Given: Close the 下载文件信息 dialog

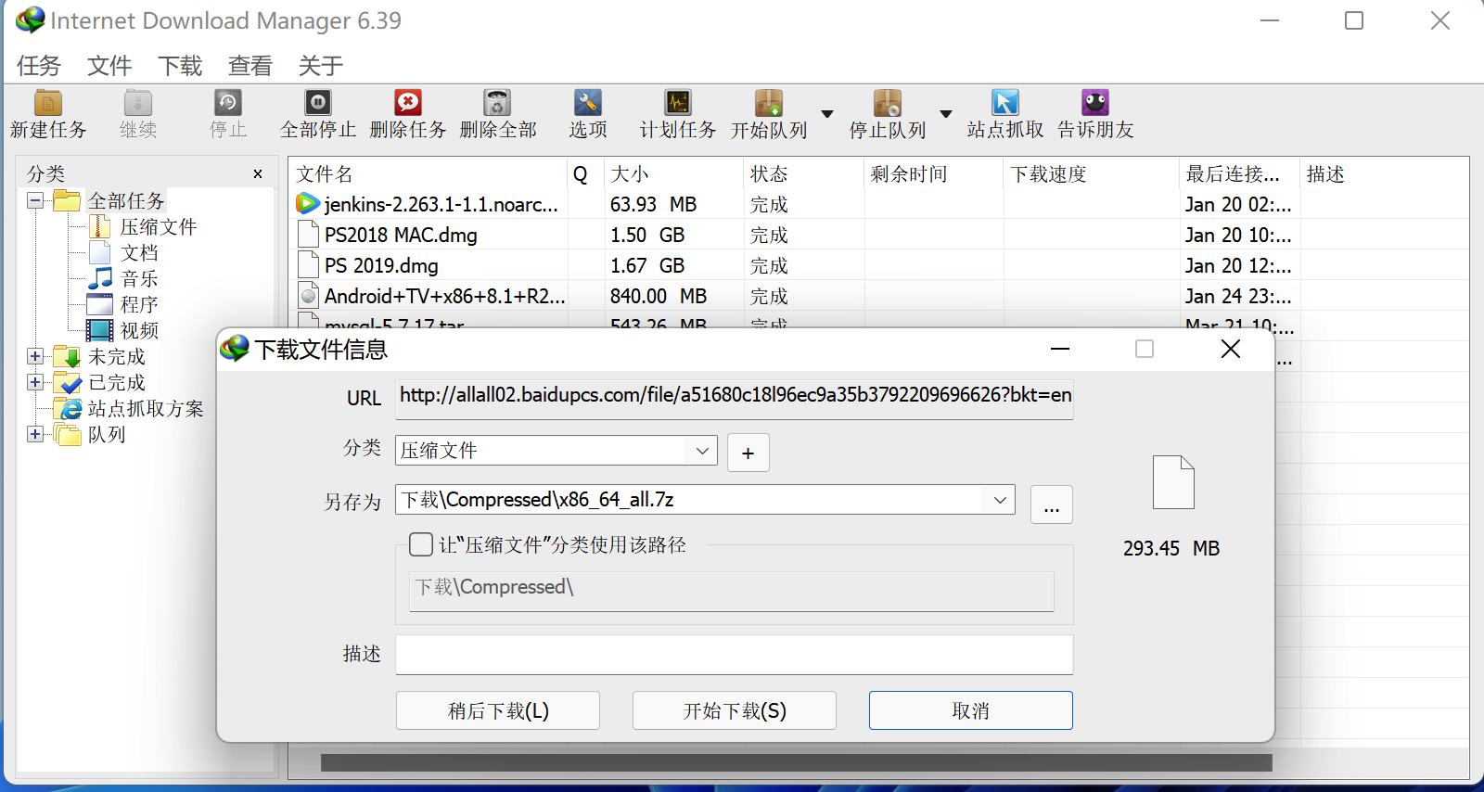Looking at the screenshot, I should pyautogui.click(x=1231, y=349).
